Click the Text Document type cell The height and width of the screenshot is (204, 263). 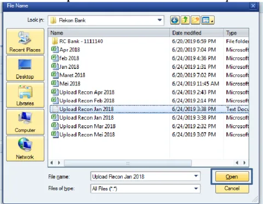click(237, 109)
